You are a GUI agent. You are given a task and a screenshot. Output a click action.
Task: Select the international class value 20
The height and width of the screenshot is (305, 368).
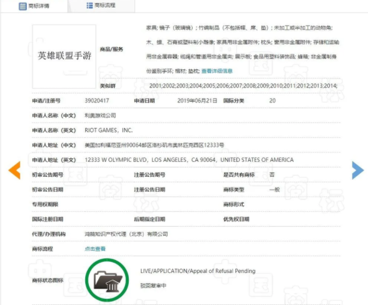pyautogui.click(x=272, y=101)
